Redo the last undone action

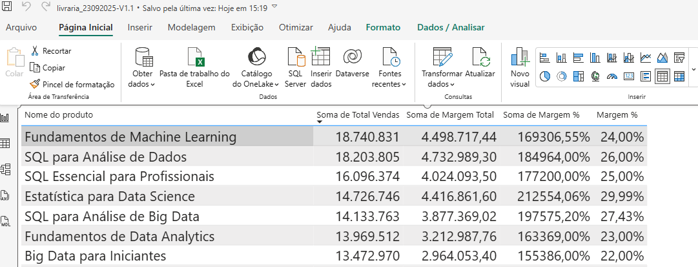point(45,6)
